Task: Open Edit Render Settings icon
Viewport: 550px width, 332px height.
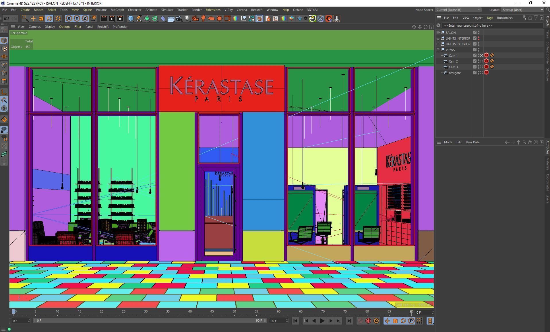Action: tap(120, 18)
